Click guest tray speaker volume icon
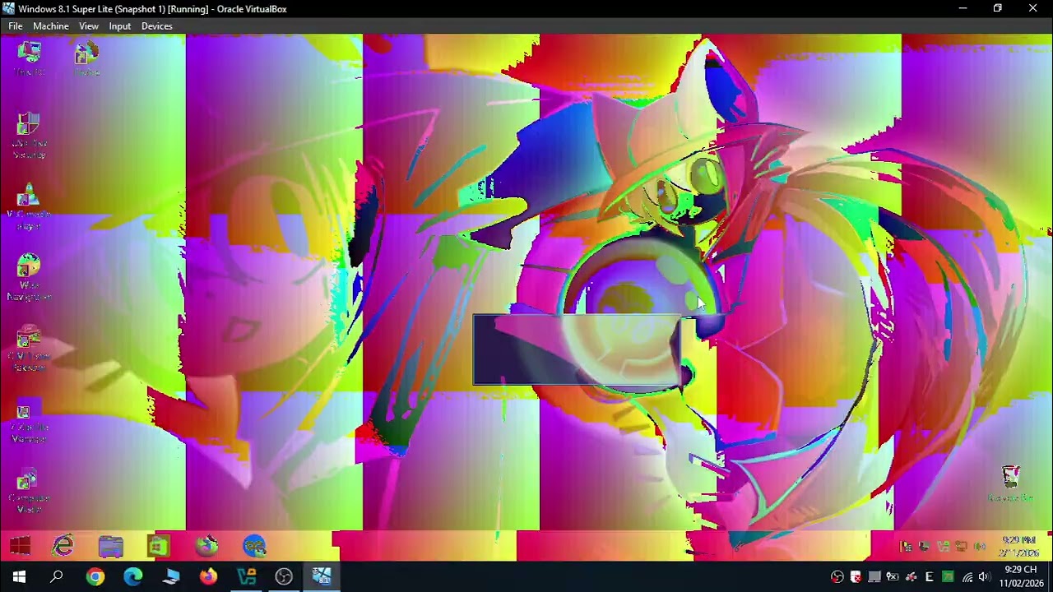The height and width of the screenshot is (592, 1053). 980,547
